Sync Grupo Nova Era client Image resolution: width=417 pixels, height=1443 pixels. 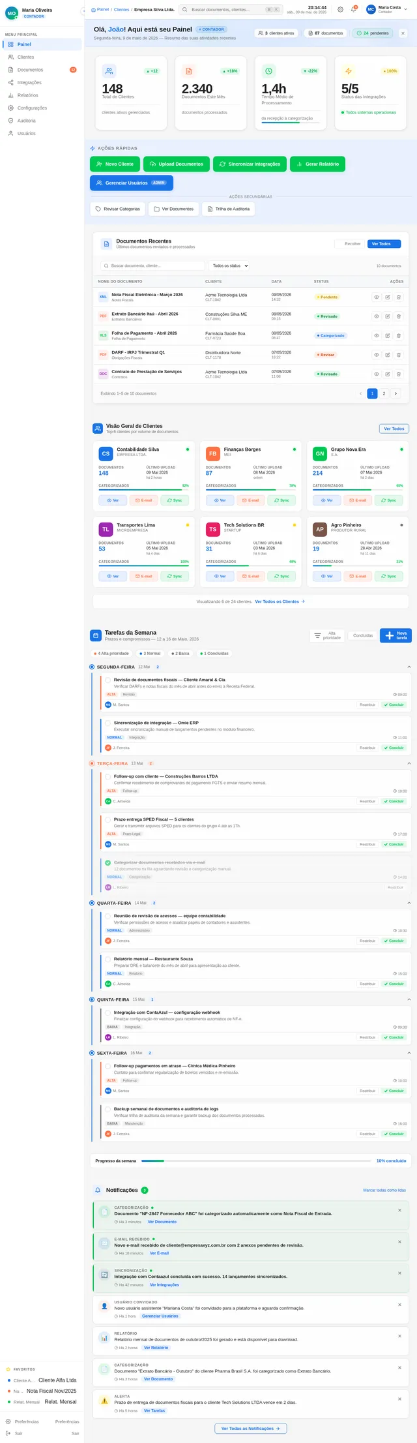click(x=389, y=500)
